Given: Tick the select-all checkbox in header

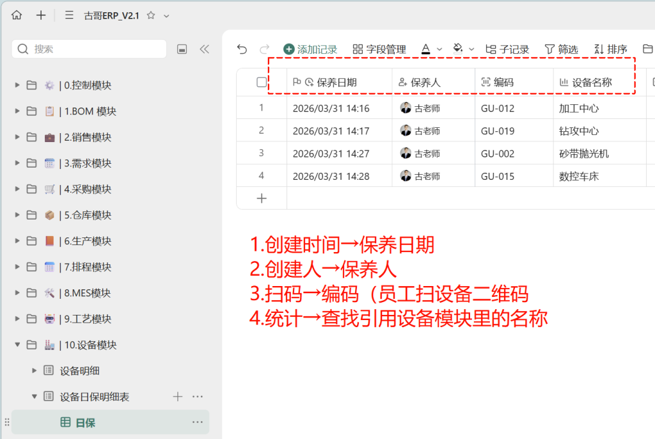Looking at the screenshot, I should click(262, 83).
